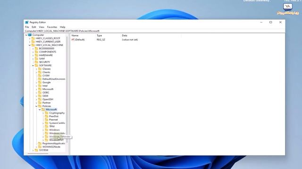Open the Help menu
Image resolution: width=302 pixels, height=169 pixels.
63,27
